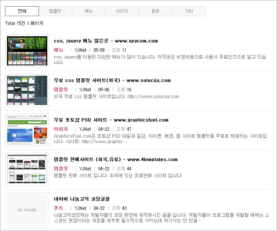Viewport: 277px width, 231px height.
Task: Click the red 메뉴 category label
Action: tap(59, 50)
